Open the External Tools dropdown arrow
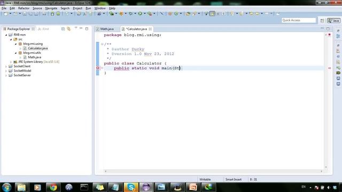 point(154,14)
